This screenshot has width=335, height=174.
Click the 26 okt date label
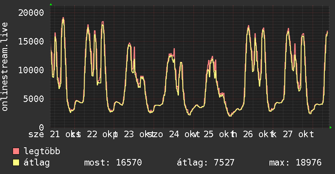tap(258, 134)
